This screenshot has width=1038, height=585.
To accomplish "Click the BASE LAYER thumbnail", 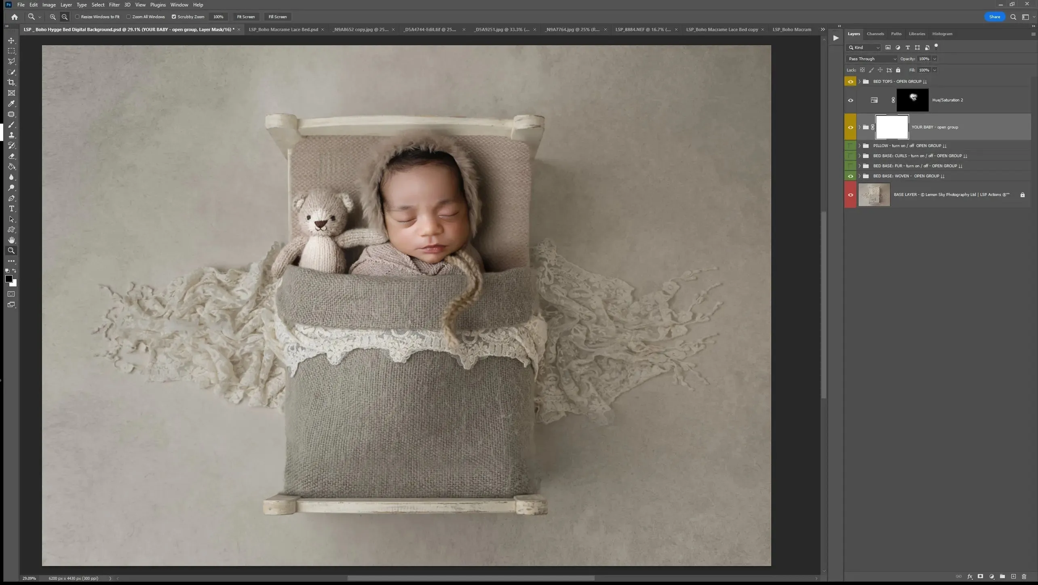I will point(874,195).
